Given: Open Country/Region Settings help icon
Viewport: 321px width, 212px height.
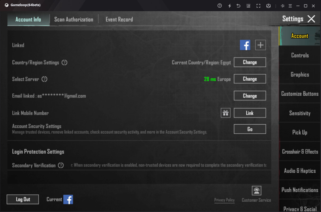Looking at the screenshot, I should [64, 63].
